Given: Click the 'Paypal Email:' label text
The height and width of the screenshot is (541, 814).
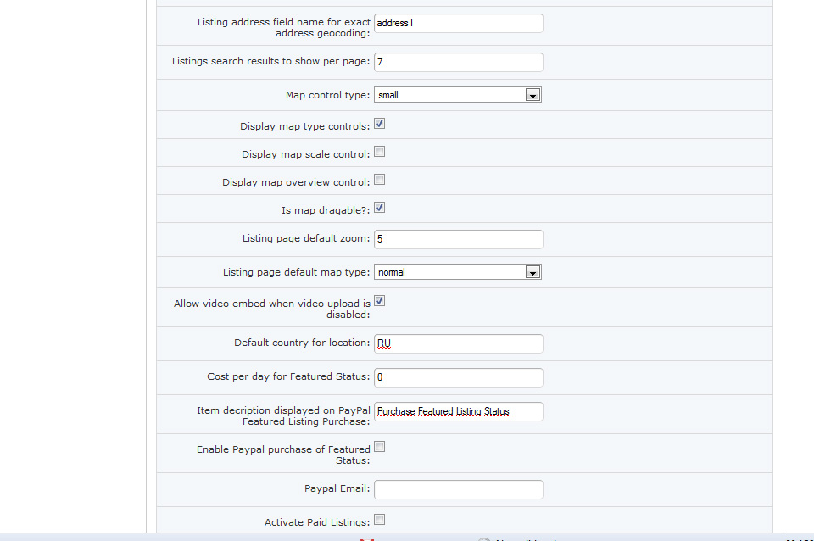Looking at the screenshot, I should [337, 489].
